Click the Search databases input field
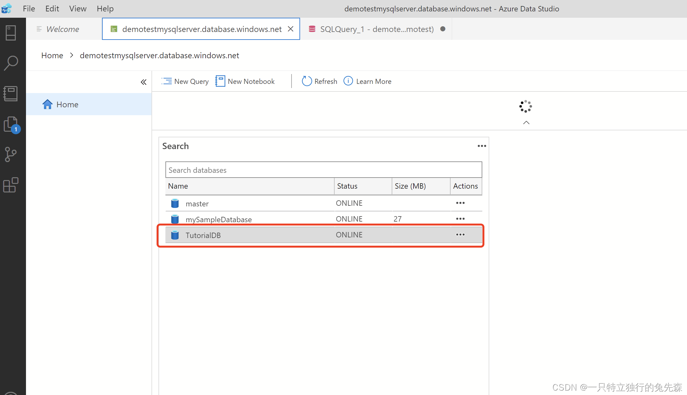 [323, 170]
